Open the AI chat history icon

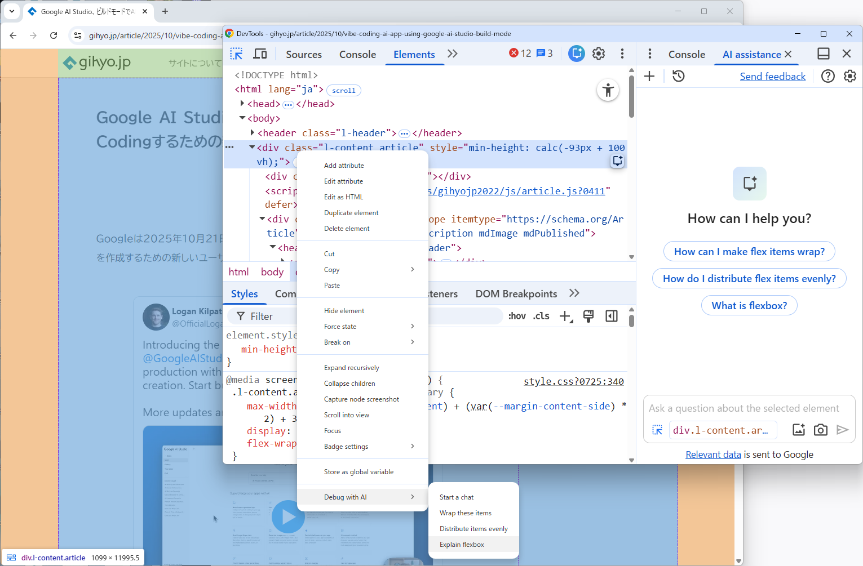click(x=679, y=76)
